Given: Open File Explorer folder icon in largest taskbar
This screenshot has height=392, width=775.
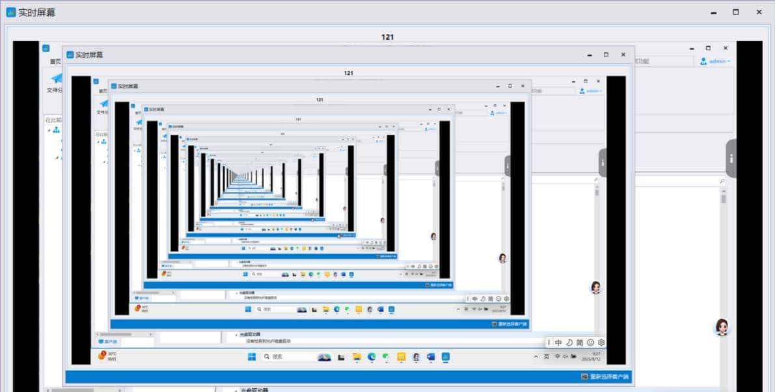Looking at the screenshot, I should (357, 357).
